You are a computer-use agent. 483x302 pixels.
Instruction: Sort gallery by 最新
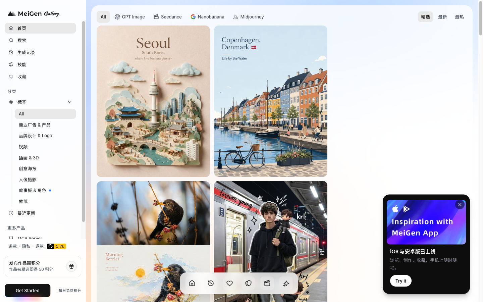(442, 17)
